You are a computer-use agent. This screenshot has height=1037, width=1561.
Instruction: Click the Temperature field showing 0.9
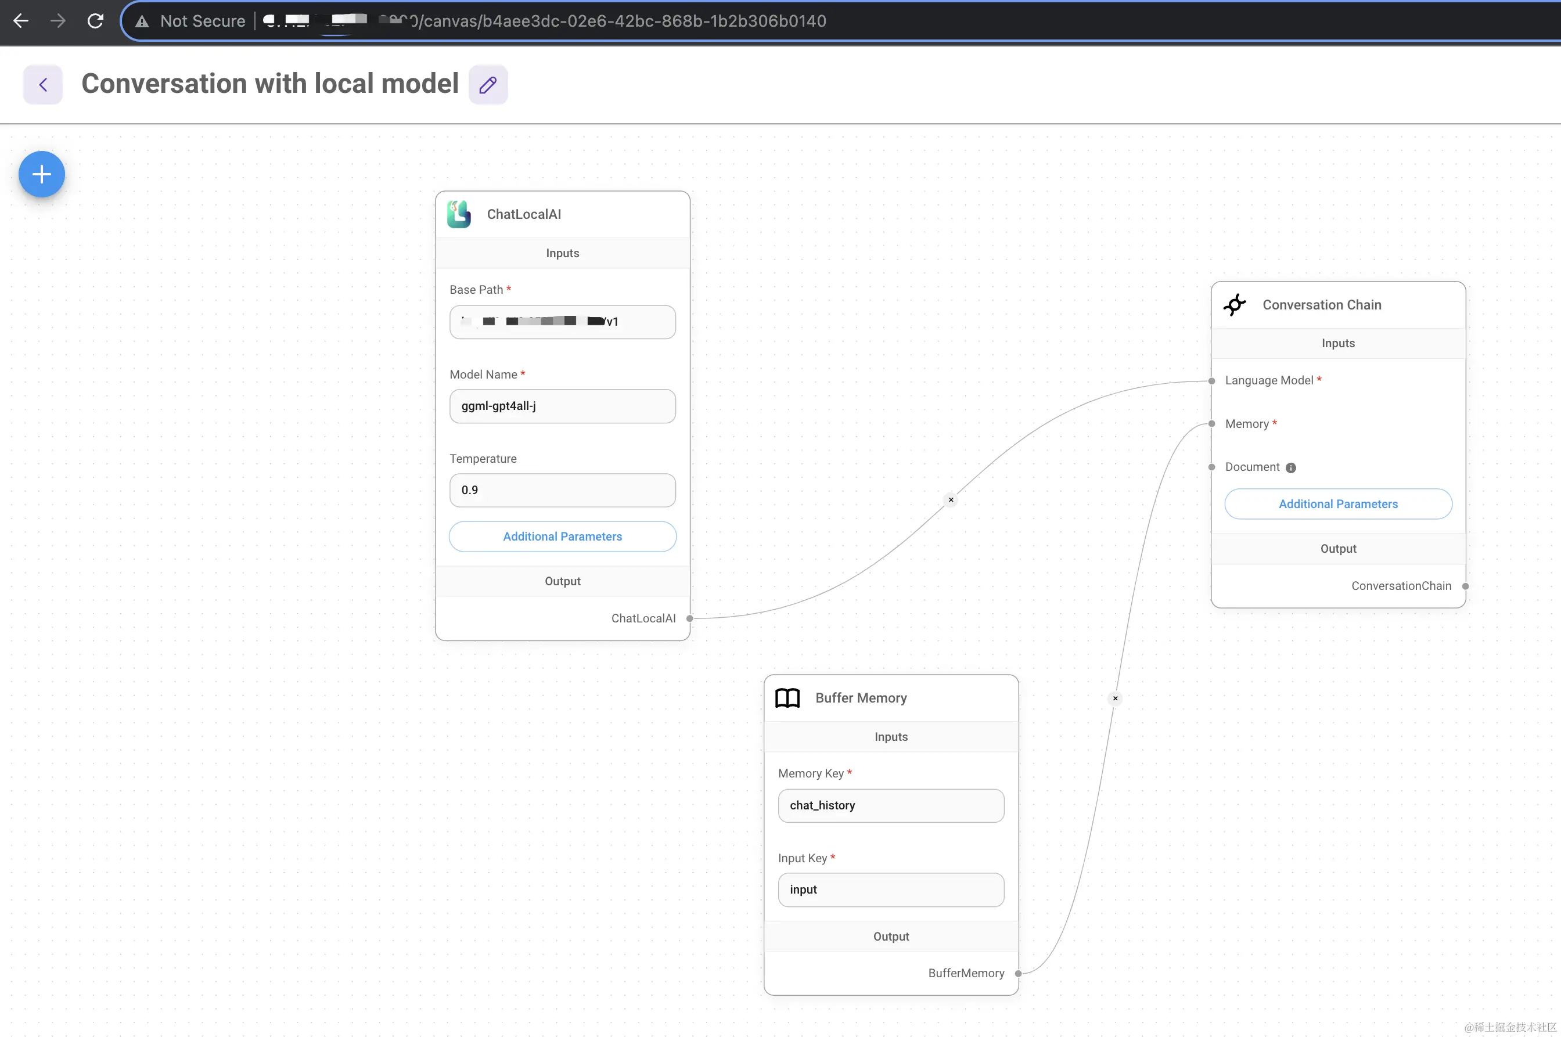[x=562, y=490]
